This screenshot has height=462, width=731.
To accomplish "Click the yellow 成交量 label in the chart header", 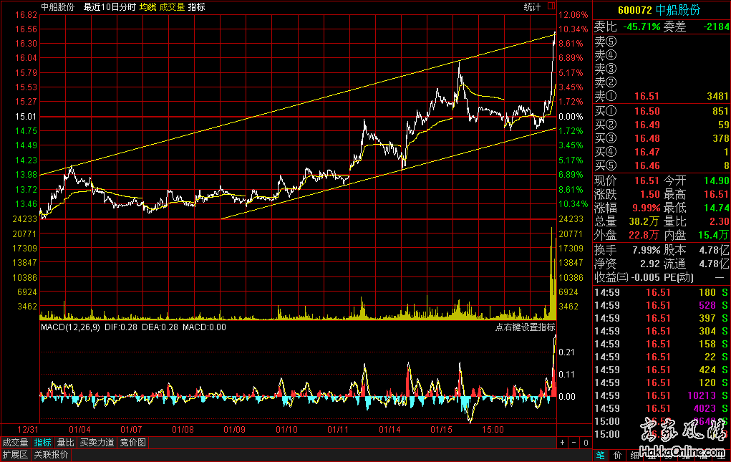I will tap(172, 7).
